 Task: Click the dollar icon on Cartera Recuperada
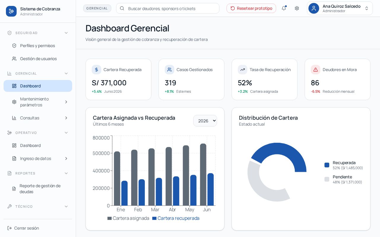(96, 70)
